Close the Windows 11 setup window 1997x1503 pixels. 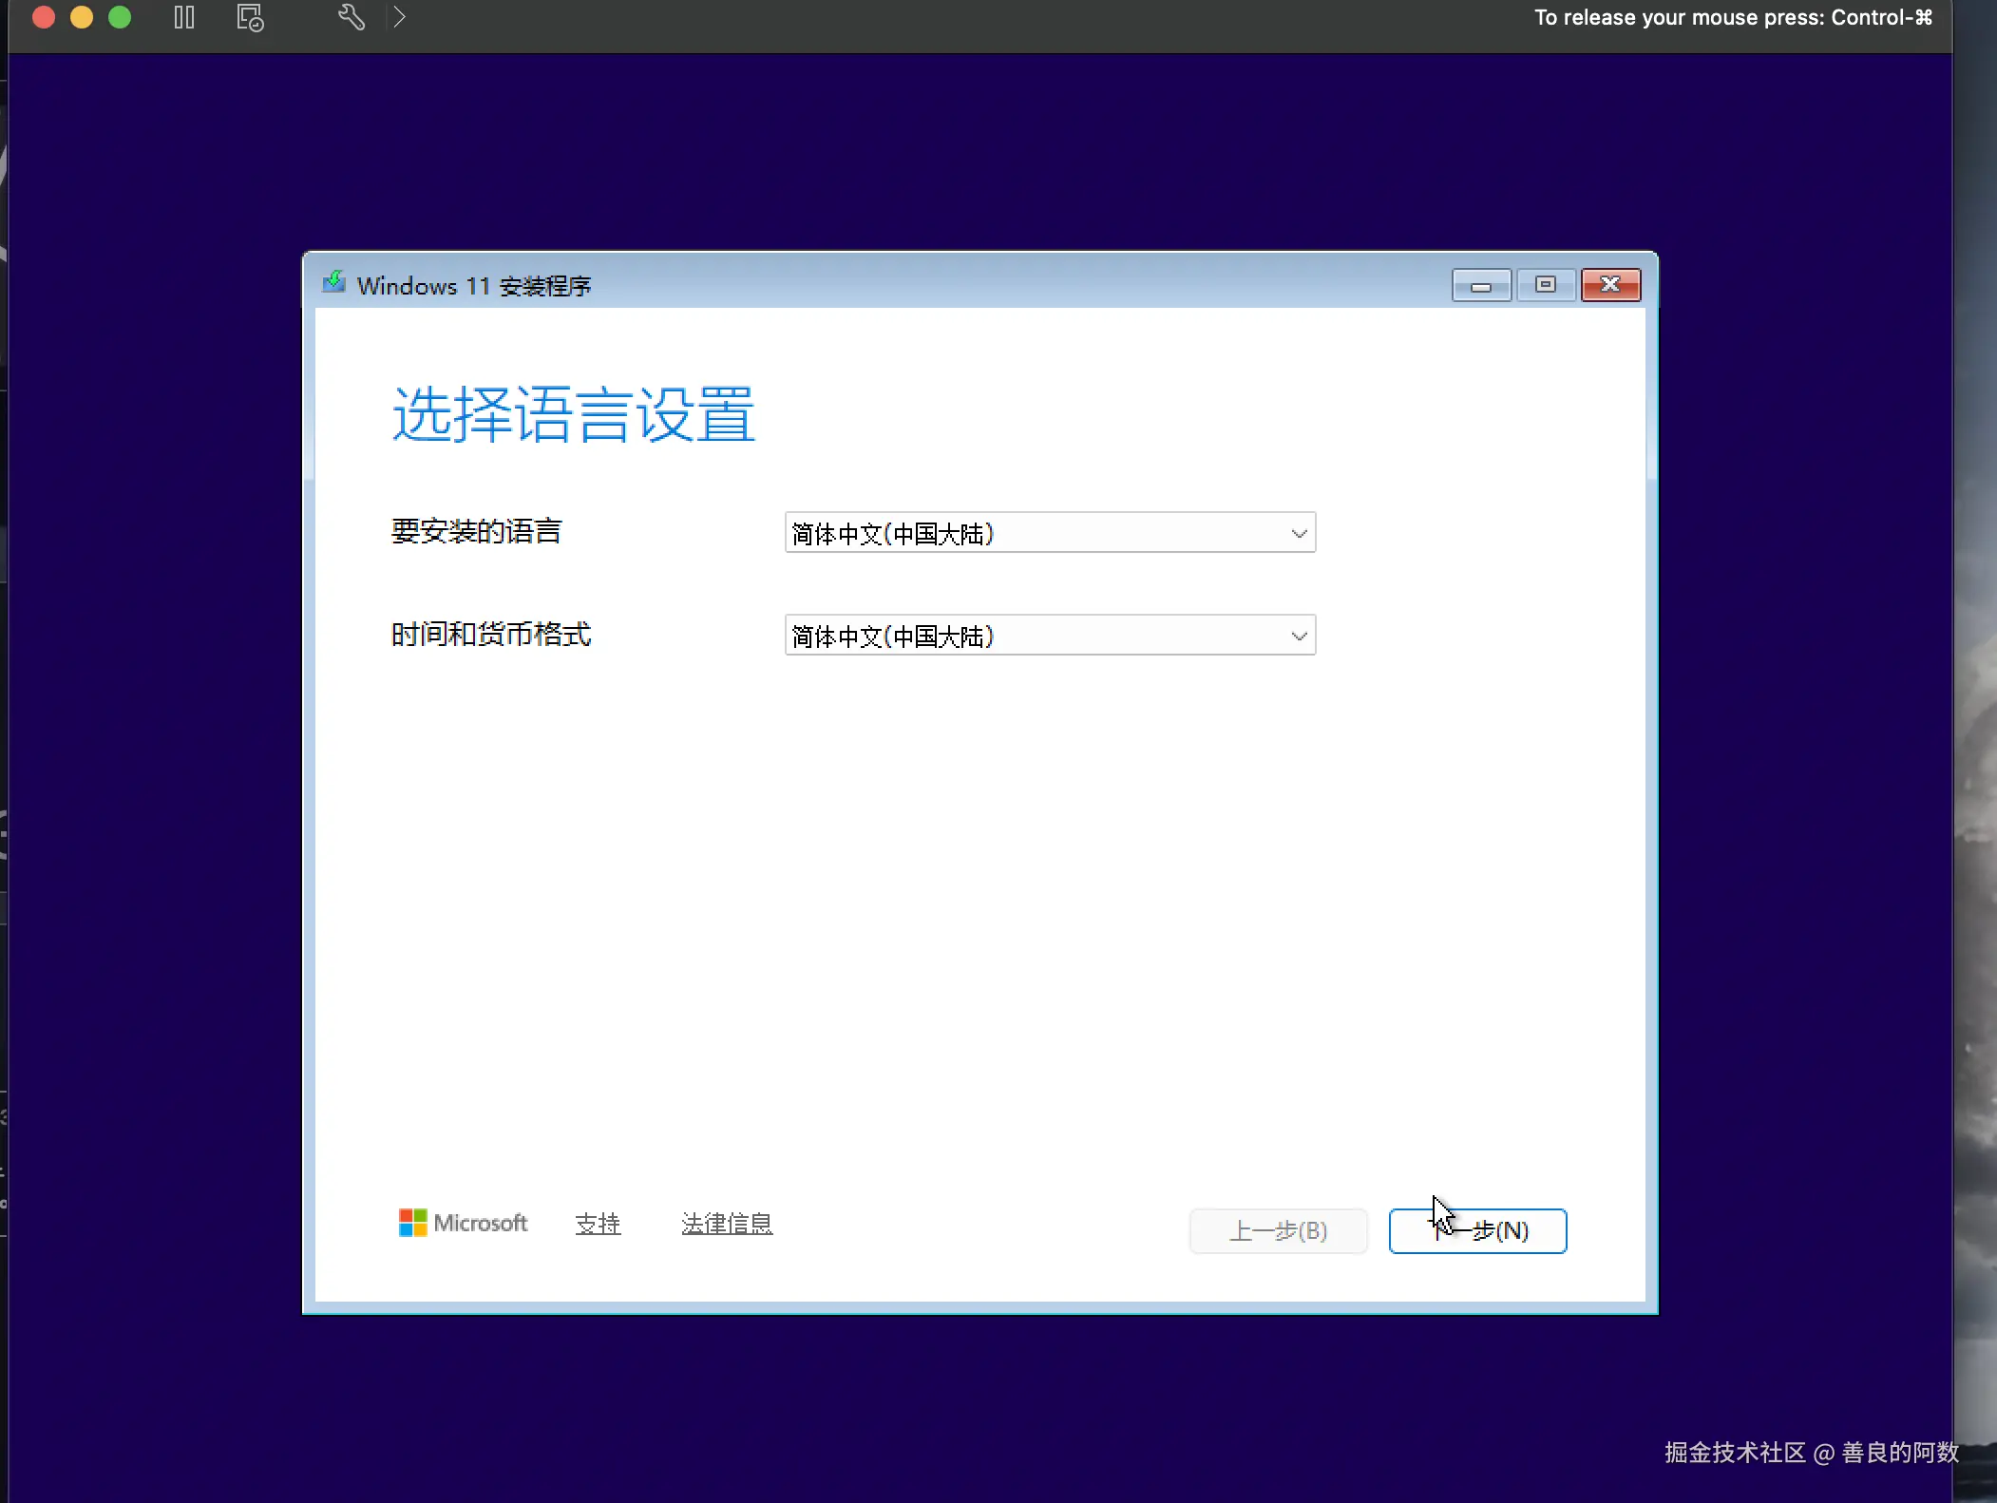[1610, 285]
